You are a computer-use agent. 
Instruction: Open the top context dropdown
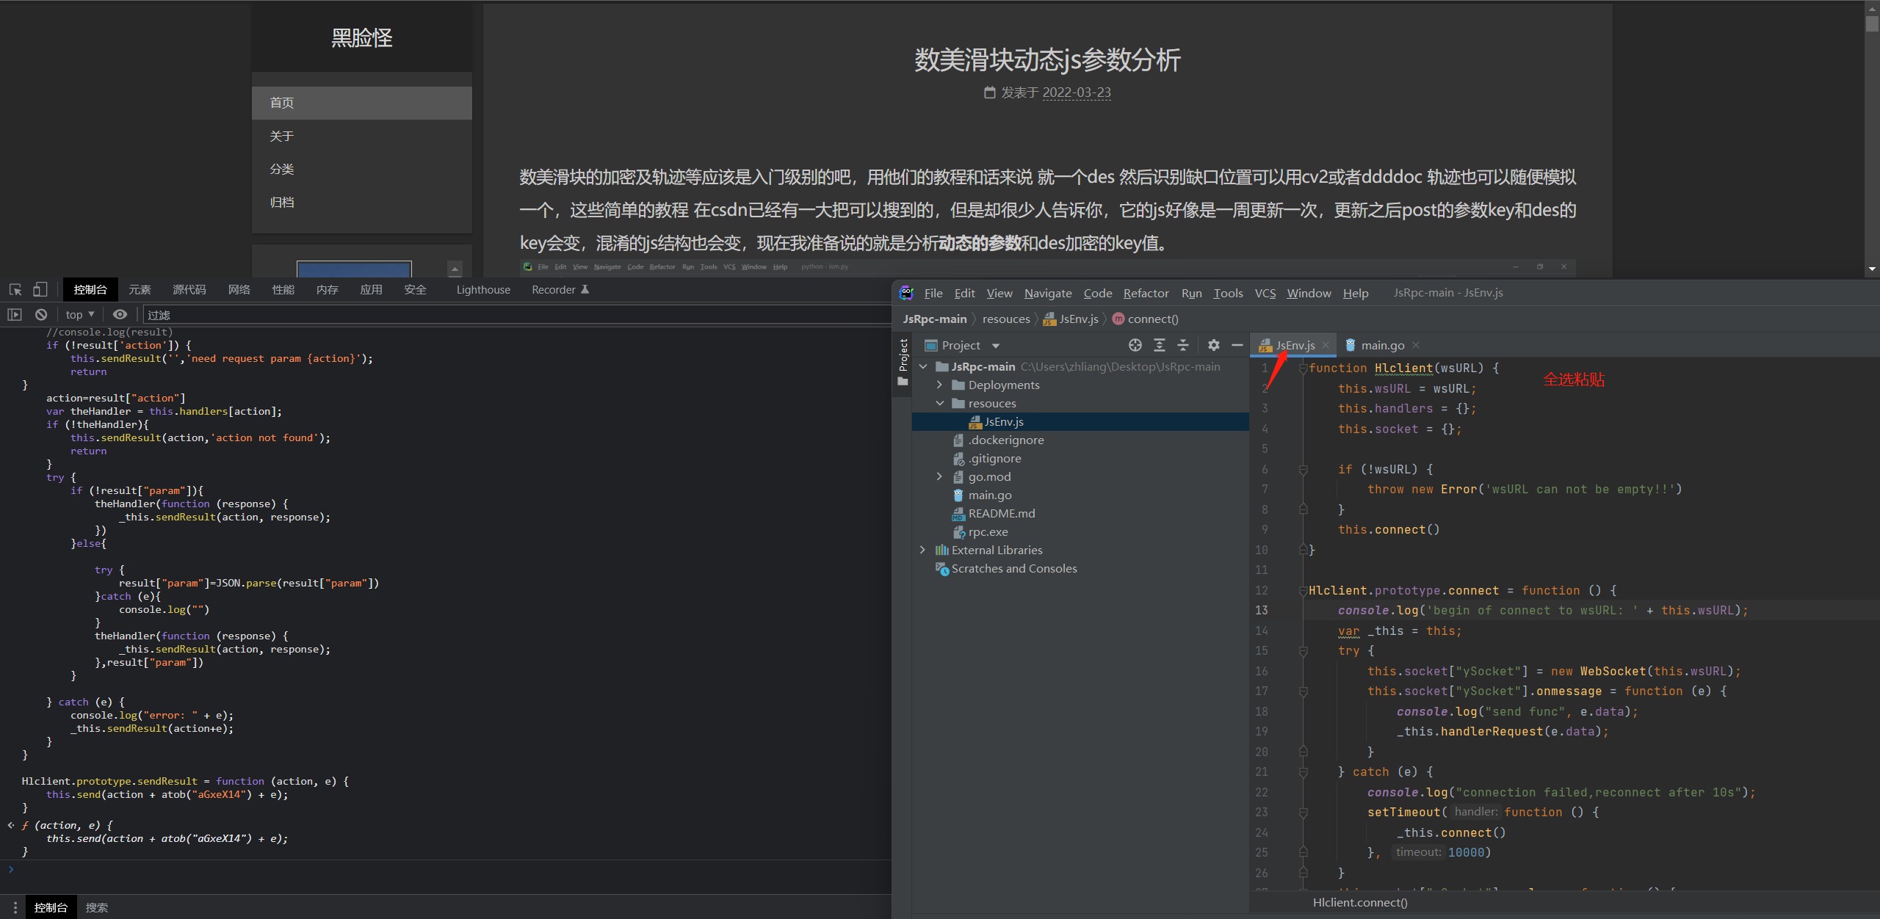(80, 314)
